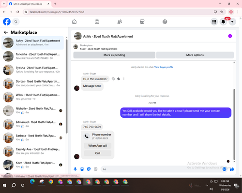Click the $500 2bed 1bath listing title
This screenshot has width=242, height=193.
tap(99, 49)
